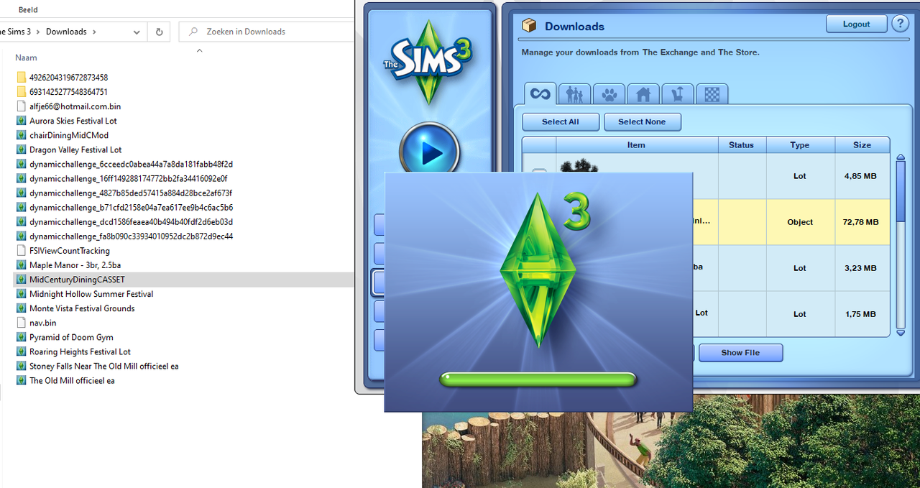Click the launcher downloads list scrollbar thumb
The height and width of the screenshot is (488, 920).
[901, 190]
